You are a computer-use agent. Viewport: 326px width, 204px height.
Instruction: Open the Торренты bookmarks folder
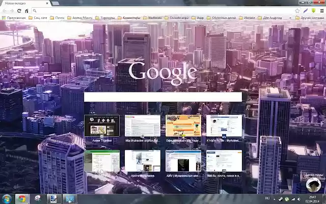(x=105, y=18)
